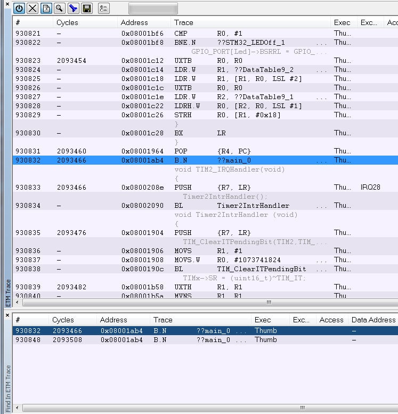Select the Find In ETM Trace side tab
The image size is (398, 414).
coord(8,388)
